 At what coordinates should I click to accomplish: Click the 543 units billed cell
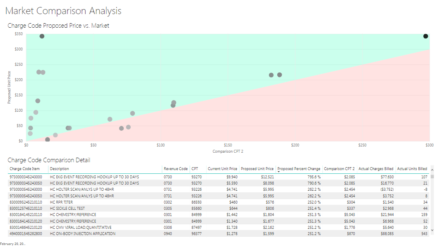click(x=424, y=234)
